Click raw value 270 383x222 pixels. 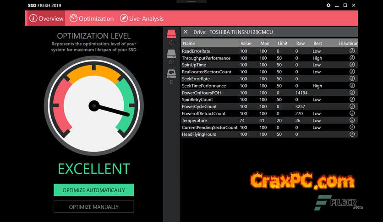(299, 113)
